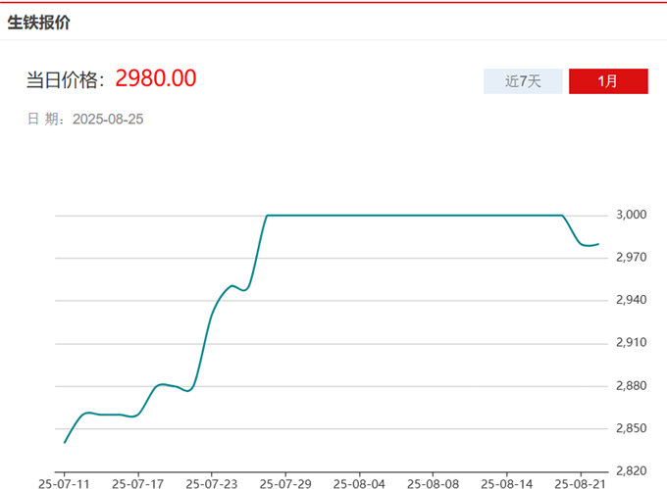The image size is (667, 489).
Task: Click the 25-07-17 x-axis label
Action: point(137,482)
